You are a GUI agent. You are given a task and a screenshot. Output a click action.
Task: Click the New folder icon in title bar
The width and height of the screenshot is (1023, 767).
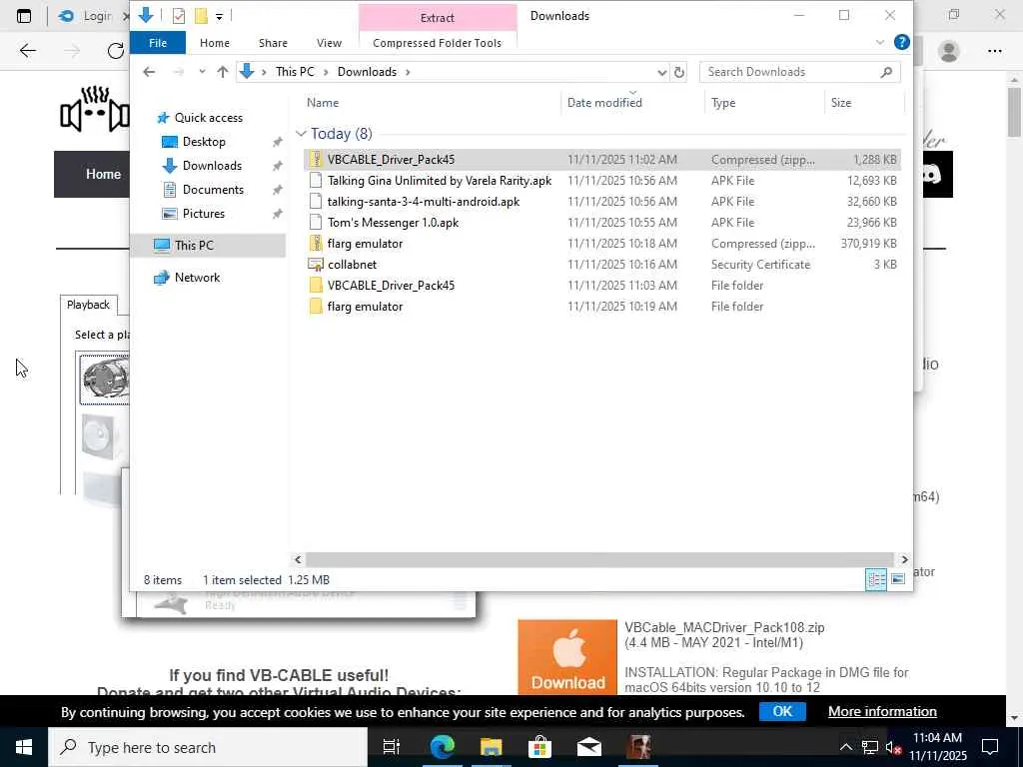[x=201, y=16]
